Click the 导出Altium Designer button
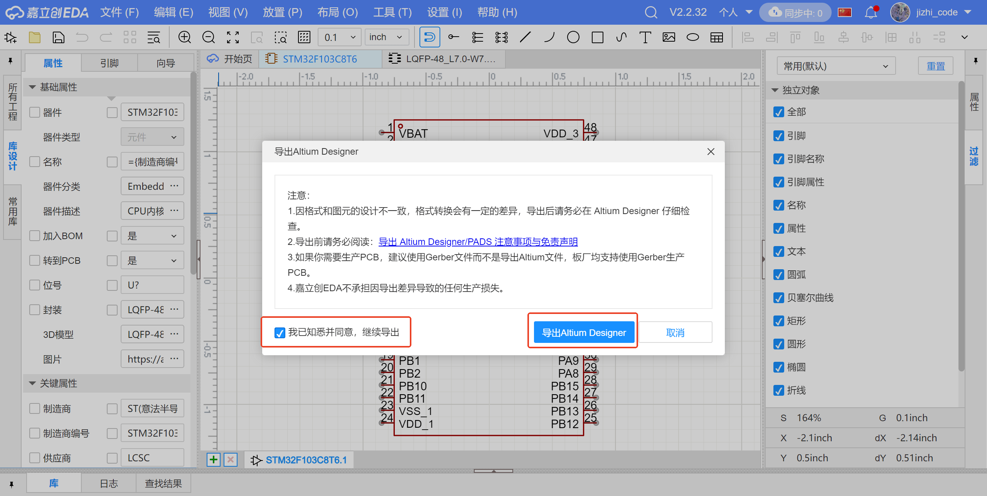The width and height of the screenshot is (987, 496). (584, 332)
